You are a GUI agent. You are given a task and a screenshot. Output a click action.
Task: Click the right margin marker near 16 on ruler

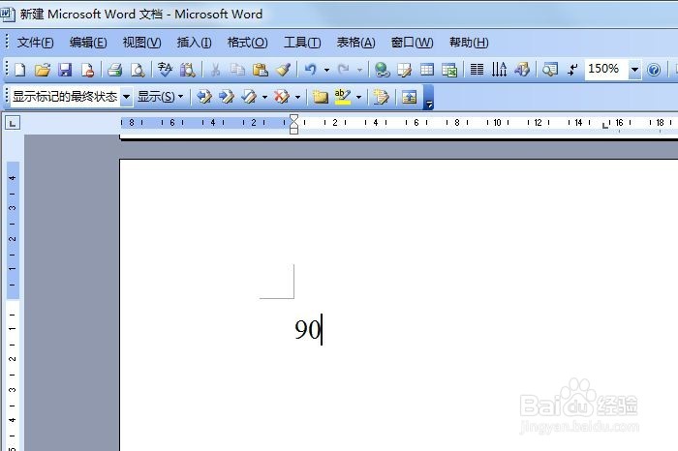tap(605, 125)
